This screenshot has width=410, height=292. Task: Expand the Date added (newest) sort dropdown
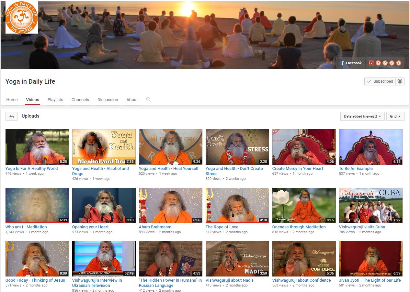[x=362, y=116]
